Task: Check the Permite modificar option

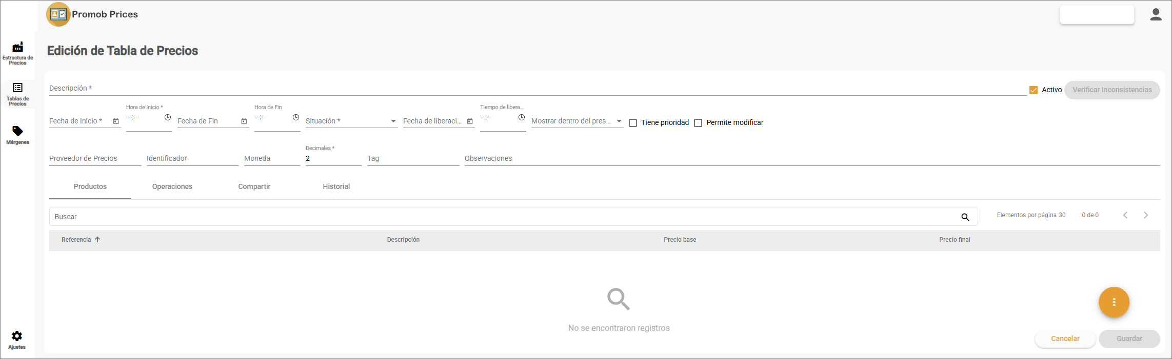Action: (x=698, y=123)
